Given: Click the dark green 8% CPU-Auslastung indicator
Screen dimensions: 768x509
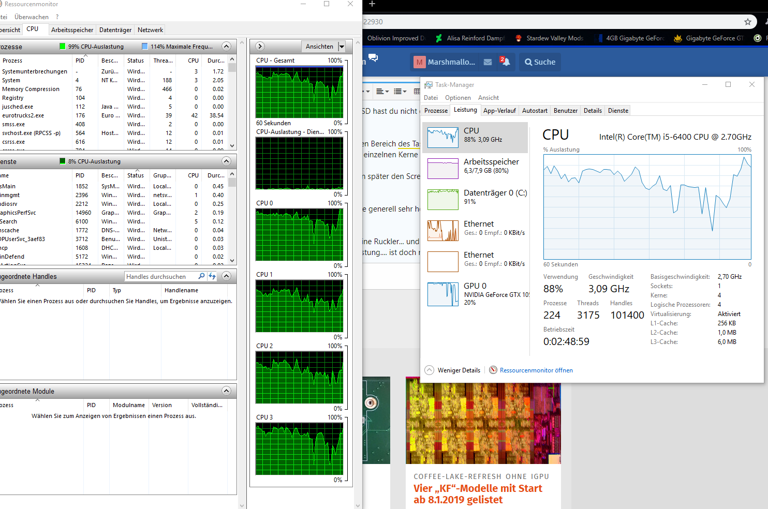Looking at the screenshot, I should point(62,161).
